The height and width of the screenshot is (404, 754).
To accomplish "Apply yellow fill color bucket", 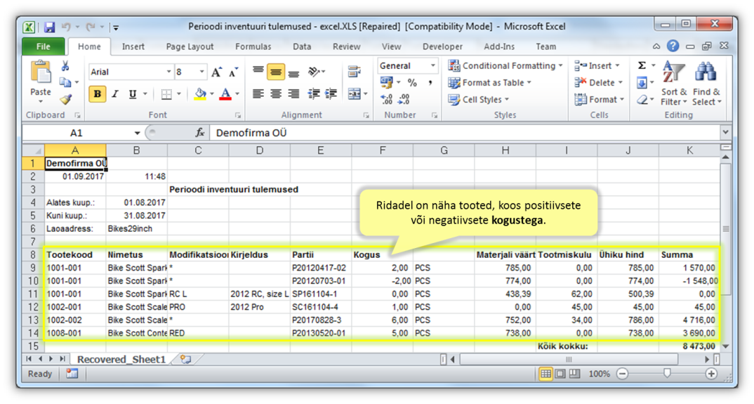I will 200,94.
